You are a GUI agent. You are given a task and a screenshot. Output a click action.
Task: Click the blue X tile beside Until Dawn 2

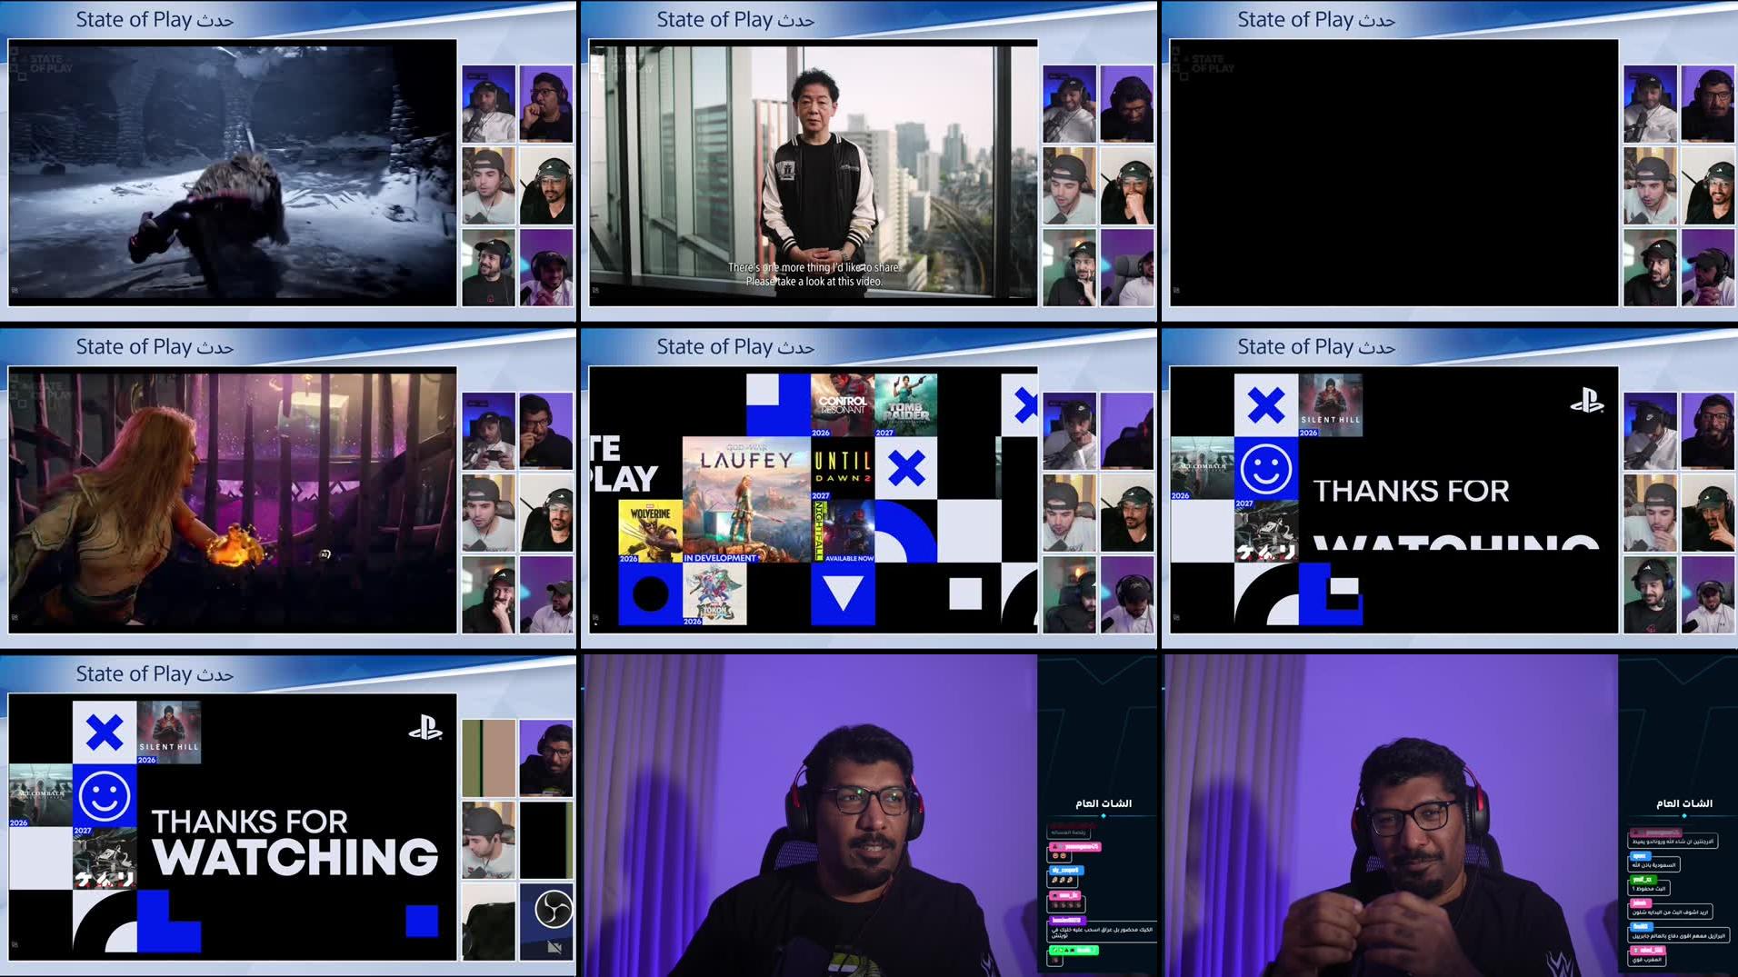click(906, 468)
